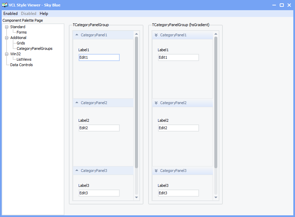Click gradient panel group scroll-down arrow
Image resolution: width=295 pixels, height=217 pixels.
pyautogui.click(x=216, y=197)
